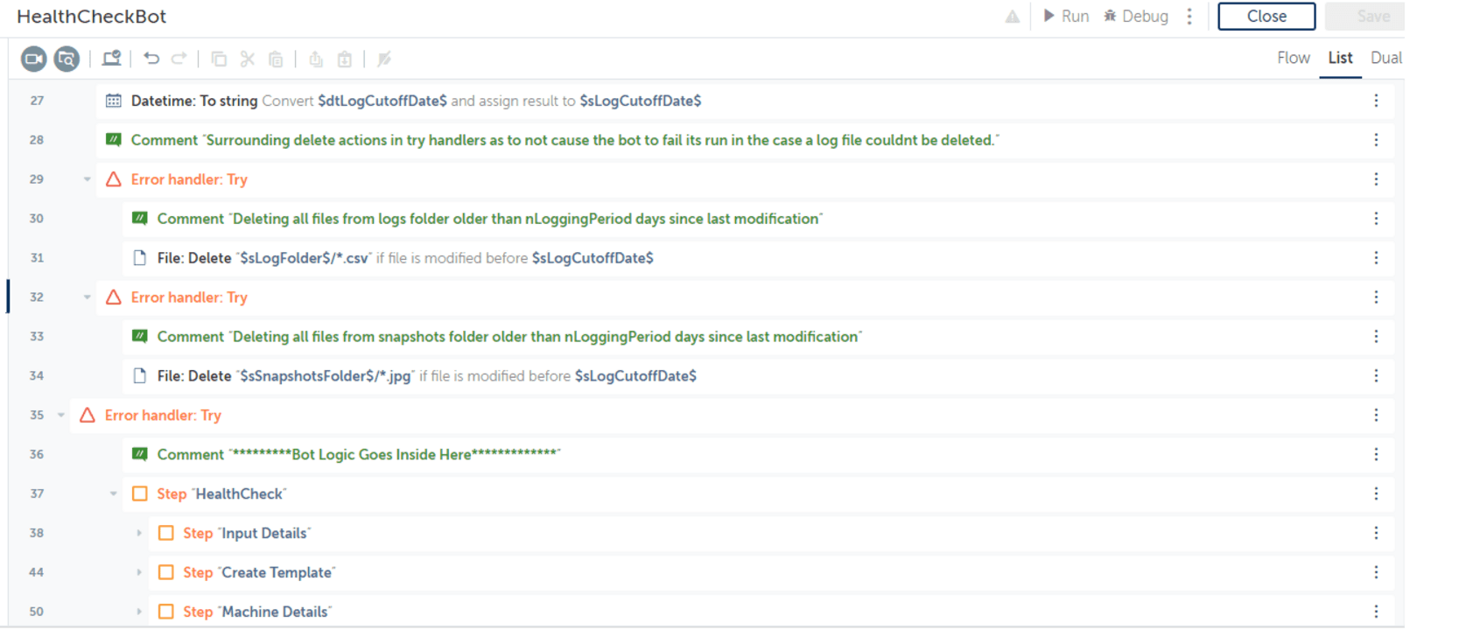This screenshot has height=630, width=1480.
Task: Expand the Machine Details step
Action: (139, 612)
